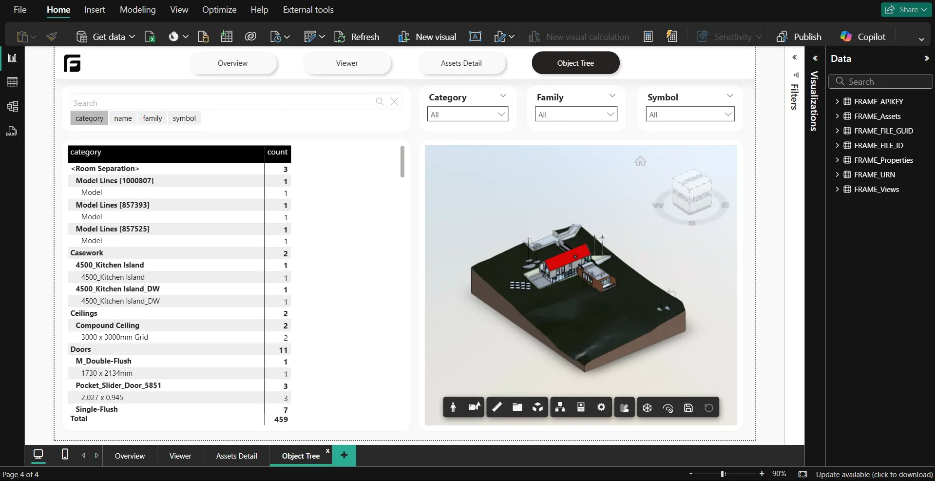Click the Overview navigation button on canvas

233,63
